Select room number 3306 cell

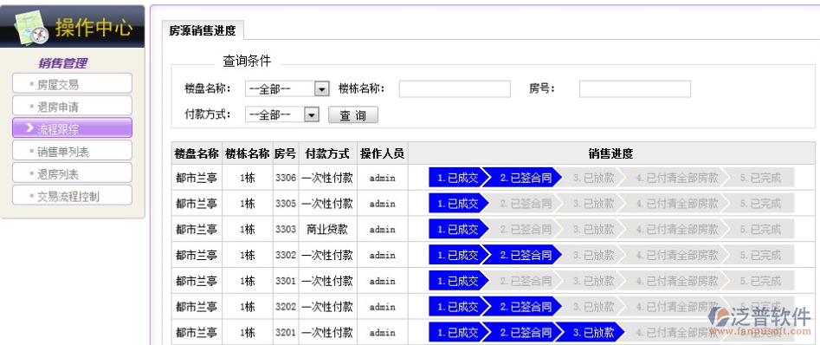click(x=286, y=178)
